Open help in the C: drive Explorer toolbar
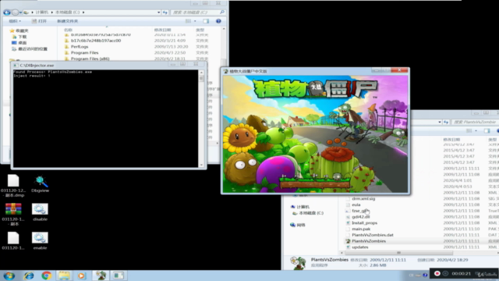The height and width of the screenshot is (281, 499). point(218,21)
